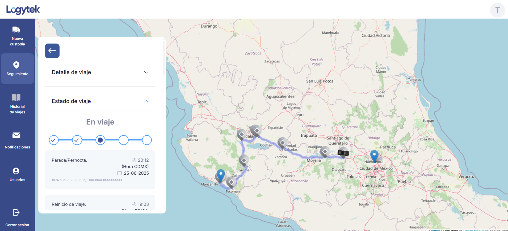Switch to Seguimiento tab
This screenshot has width=508, height=231.
(x=17, y=69)
